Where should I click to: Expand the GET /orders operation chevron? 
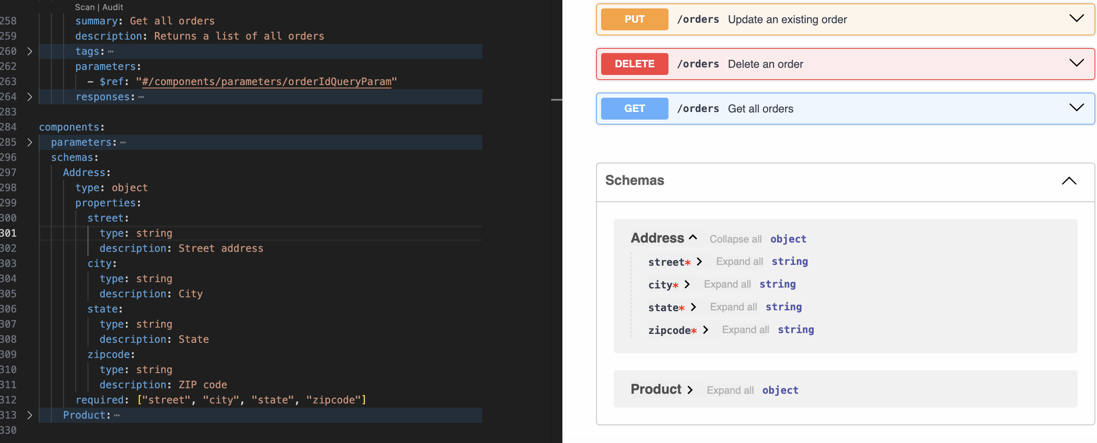pos(1076,108)
